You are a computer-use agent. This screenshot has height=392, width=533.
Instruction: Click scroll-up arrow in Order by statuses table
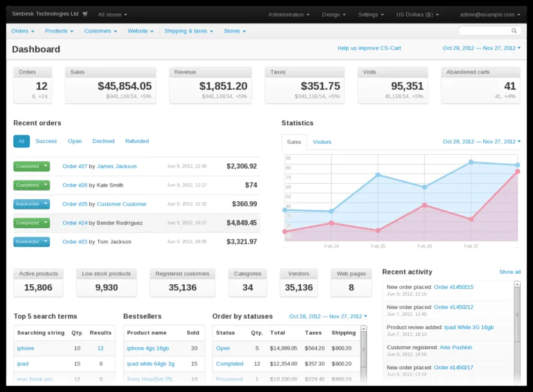(x=365, y=328)
